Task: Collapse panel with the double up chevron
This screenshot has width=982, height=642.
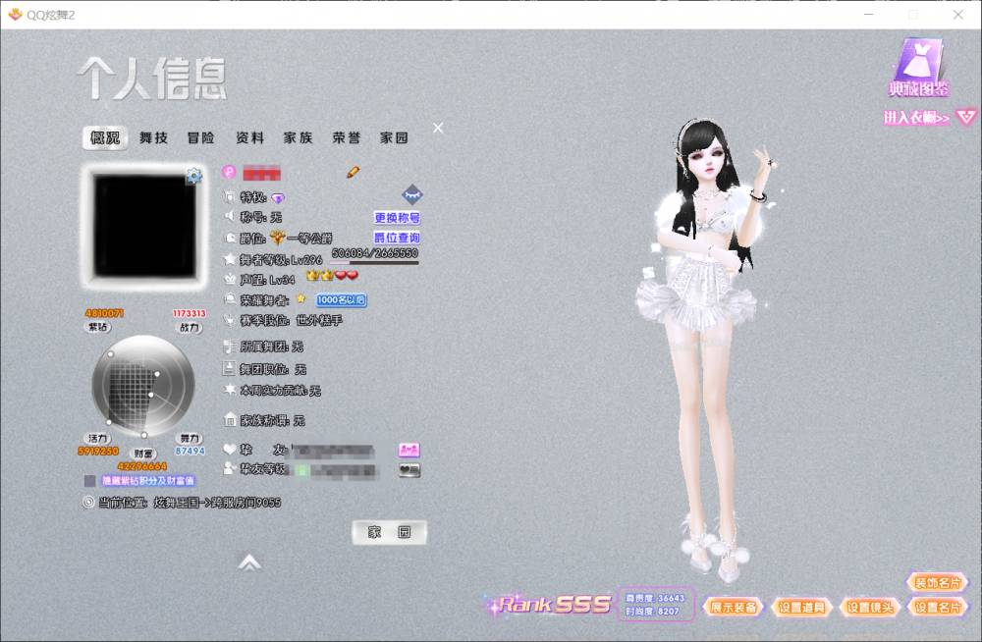Action: coord(249,562)
